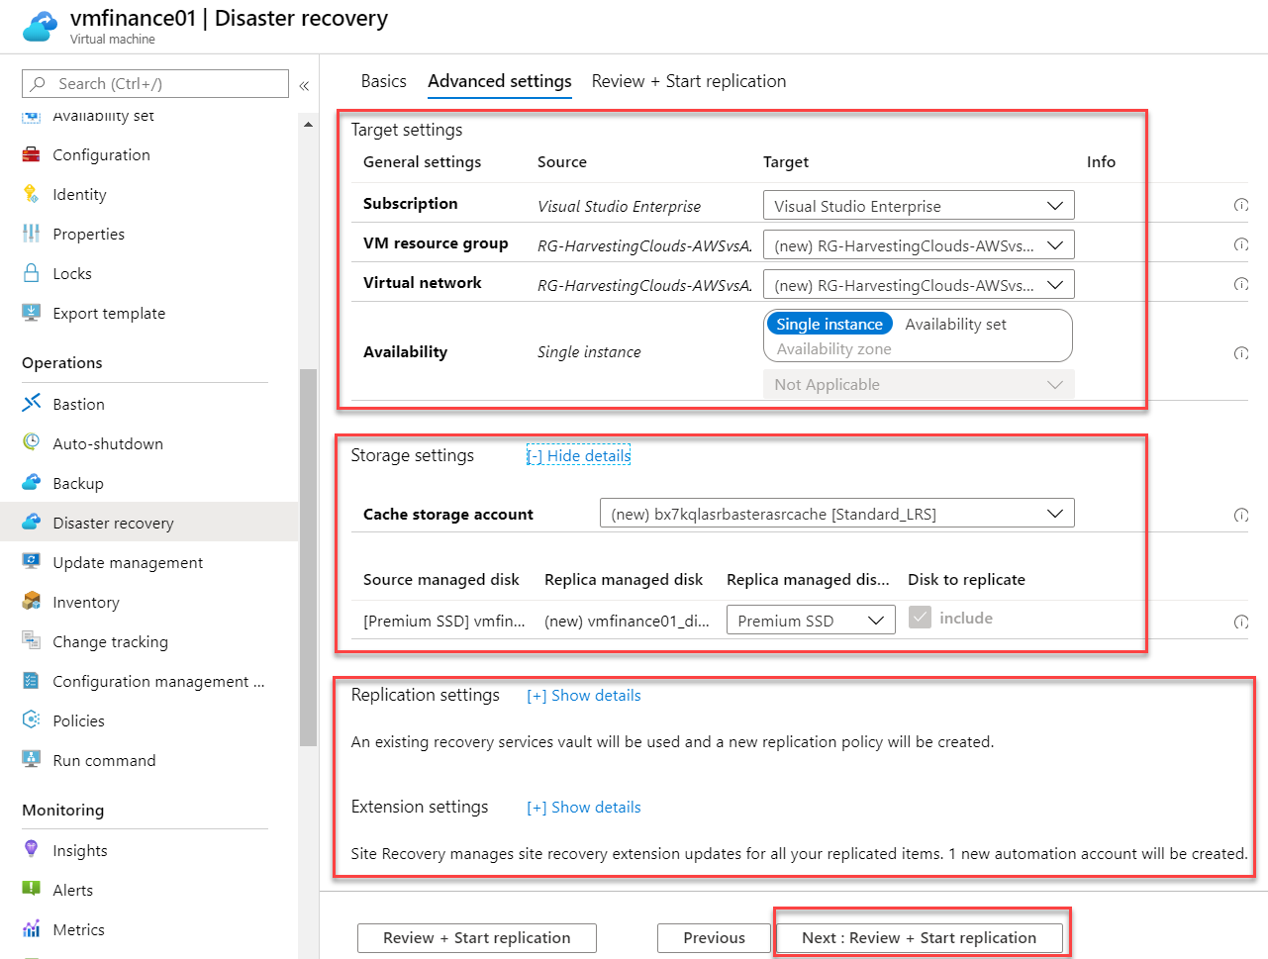Image resolution: width=1268 pixels, height=959 pixels.
Task: Open Auto-shutdown sidebar link
Action: (108, 443)
